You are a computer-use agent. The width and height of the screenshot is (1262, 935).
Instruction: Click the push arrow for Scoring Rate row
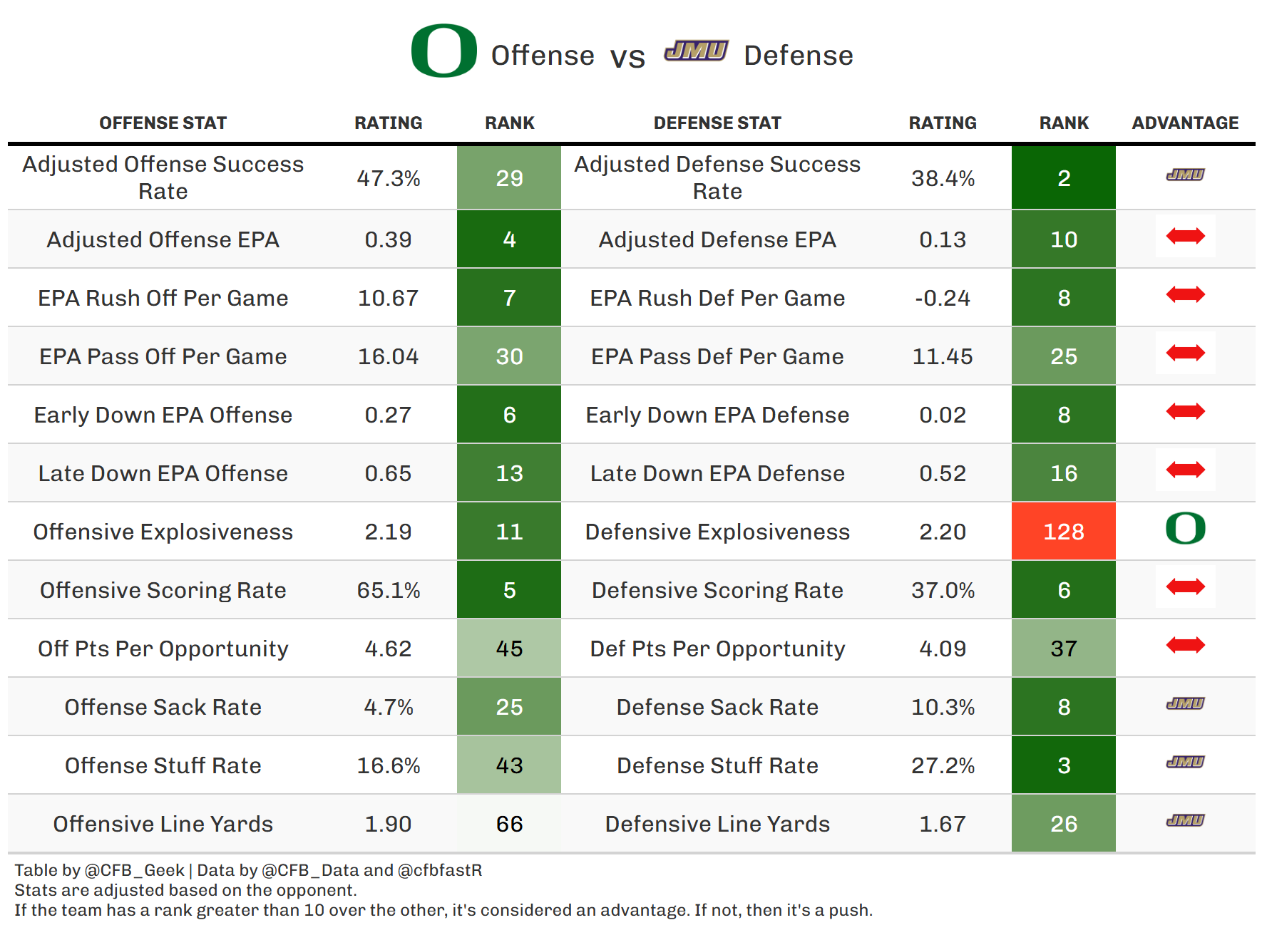[x=1185, y=587]
